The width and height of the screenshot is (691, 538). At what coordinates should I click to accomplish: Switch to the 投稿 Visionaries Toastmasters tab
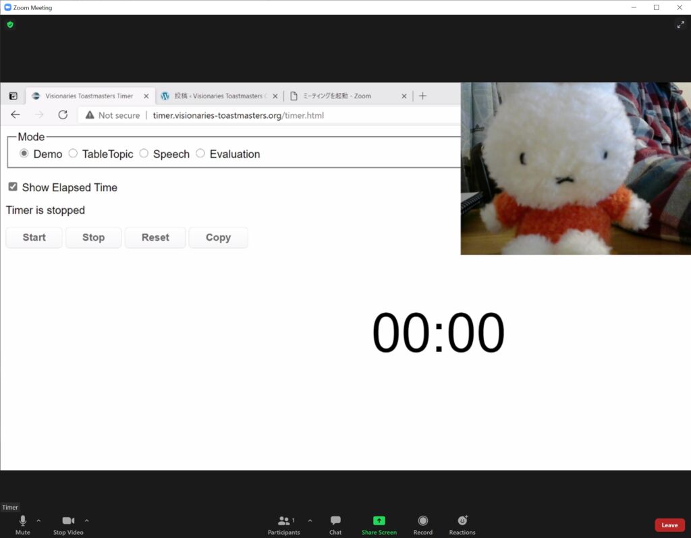tap(219, 96)
